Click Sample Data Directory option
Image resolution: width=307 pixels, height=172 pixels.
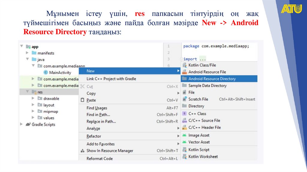[x=207, y=86]
